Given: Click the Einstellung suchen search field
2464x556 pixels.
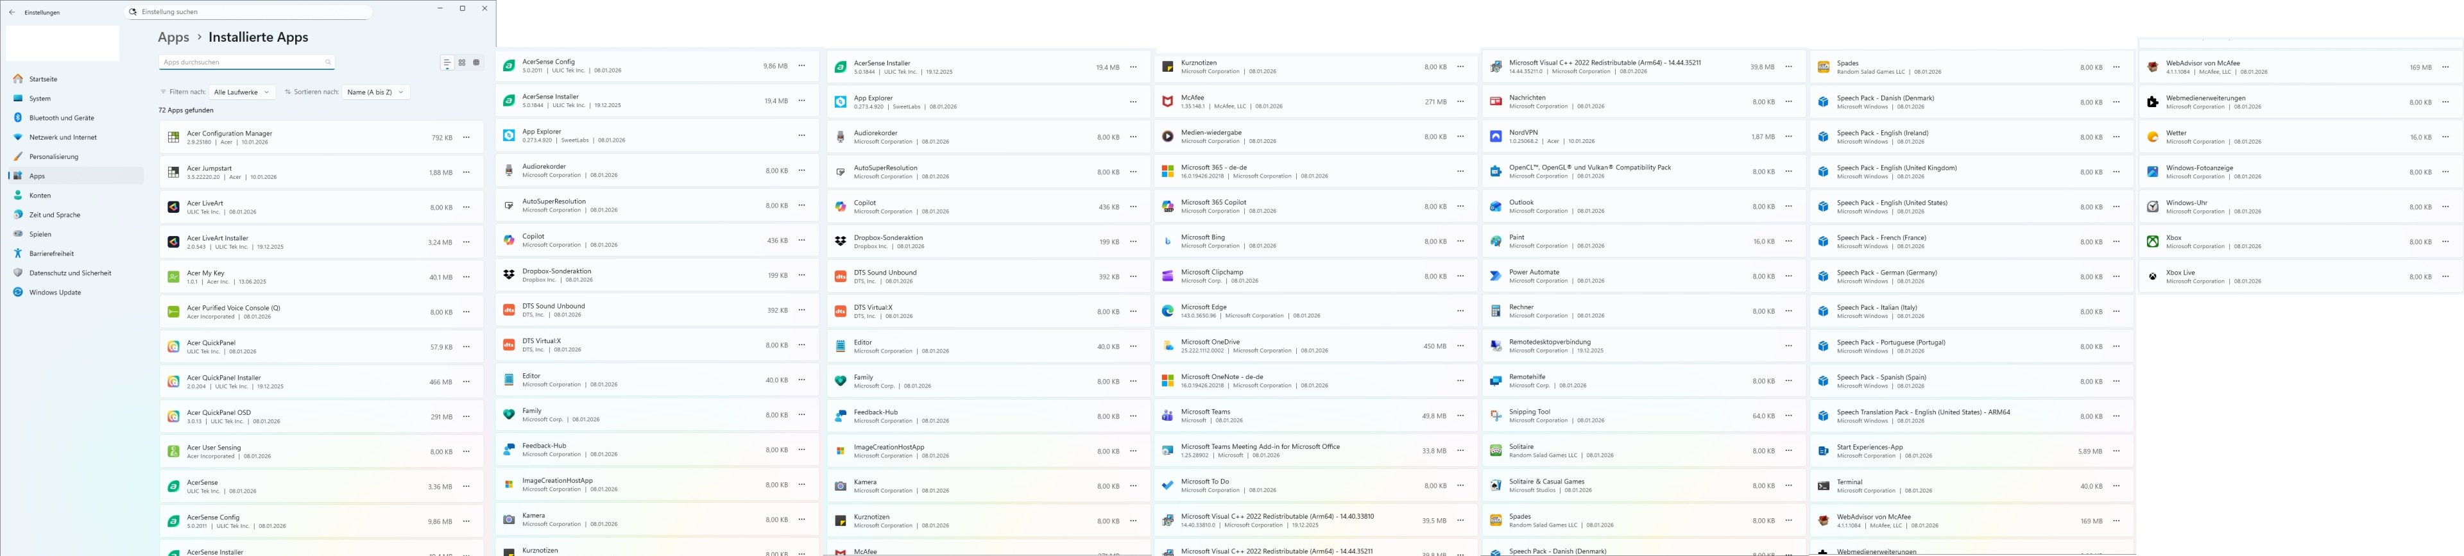Looking at the screenshot, I should [249, 12].
